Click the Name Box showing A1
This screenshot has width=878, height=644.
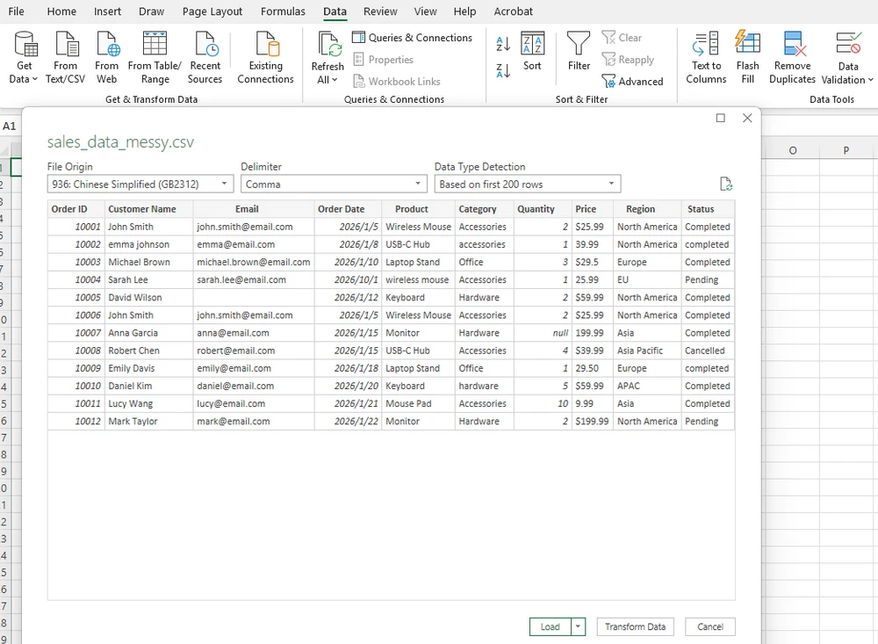click(11, 127)
